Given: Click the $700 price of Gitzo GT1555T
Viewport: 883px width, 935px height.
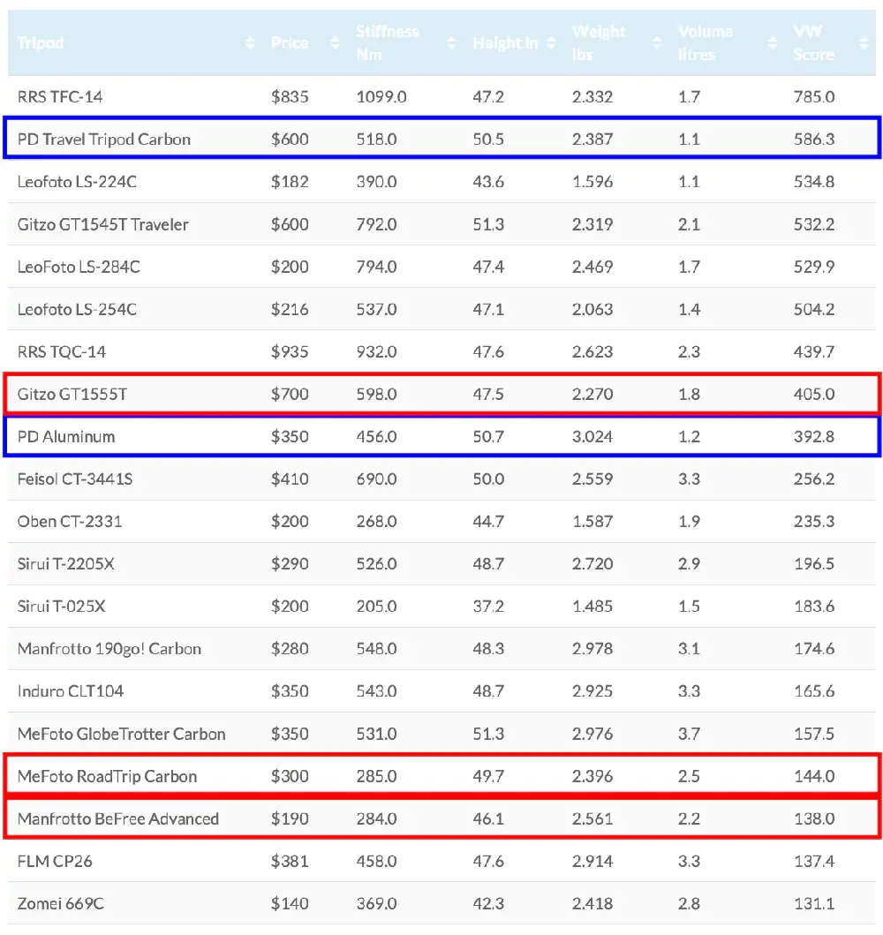Looking at the screenshot, I should pyautogui.click(x=290, y=394).
